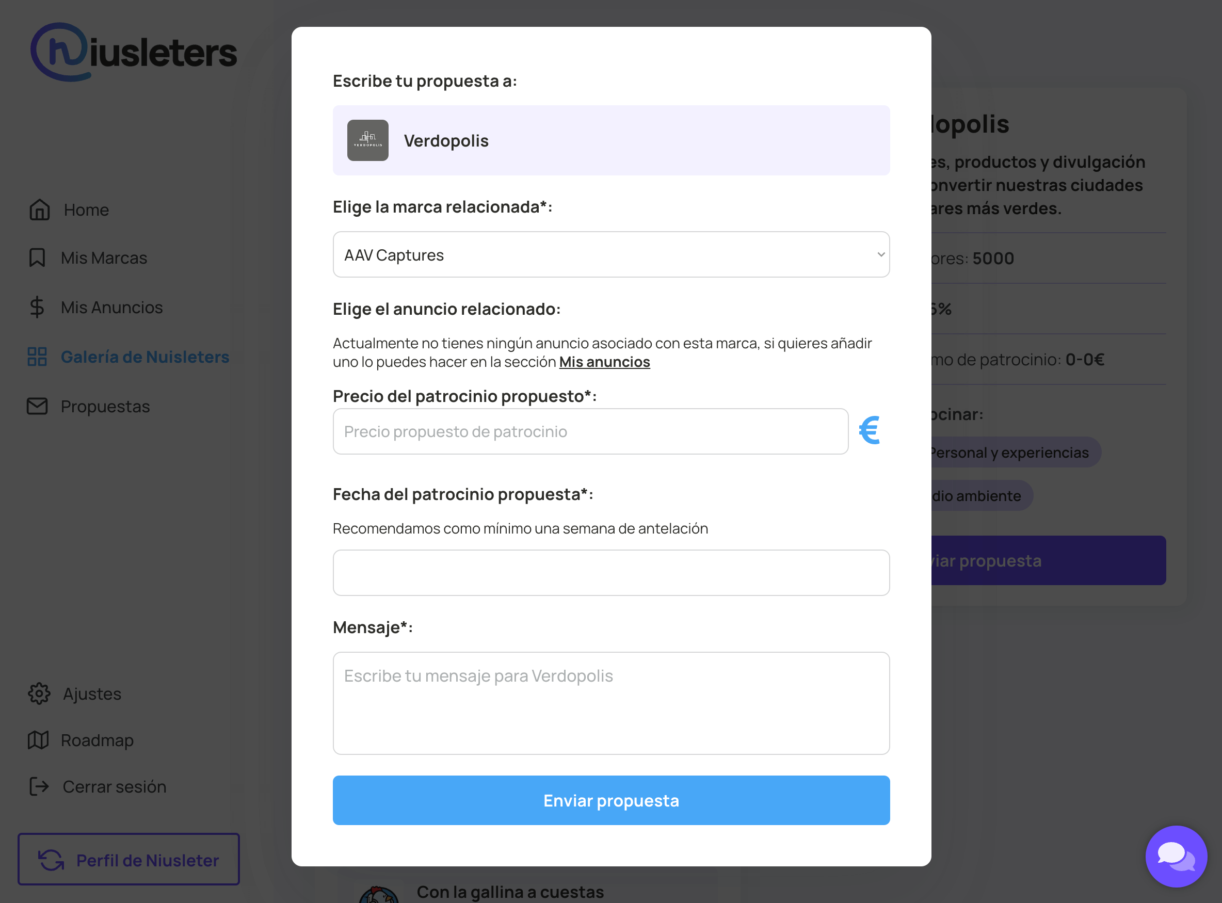Click the Propuestas envelope icon
This screenshot has width=1222, height=903.
tap(37, 406)
